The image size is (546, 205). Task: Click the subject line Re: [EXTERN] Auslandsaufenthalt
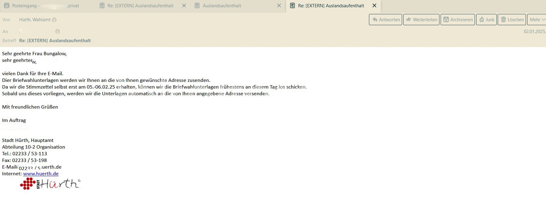55,41
